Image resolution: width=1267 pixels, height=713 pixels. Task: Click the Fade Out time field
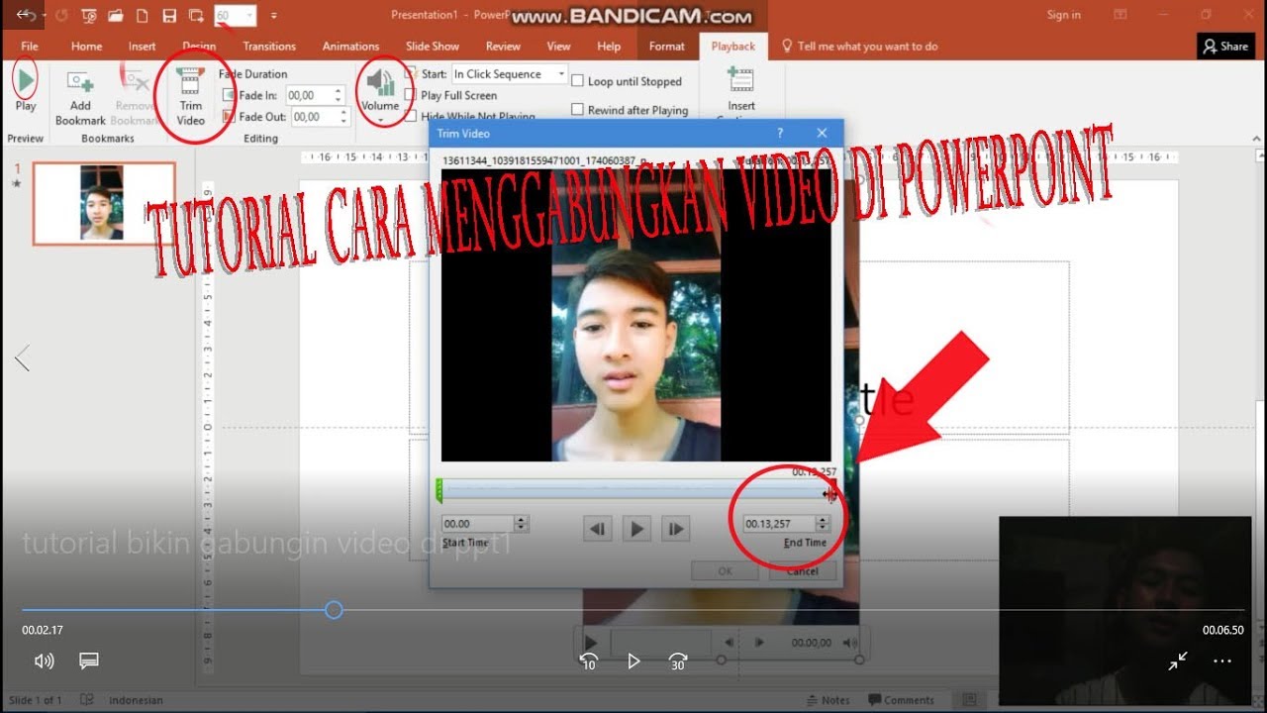(315, 117)
